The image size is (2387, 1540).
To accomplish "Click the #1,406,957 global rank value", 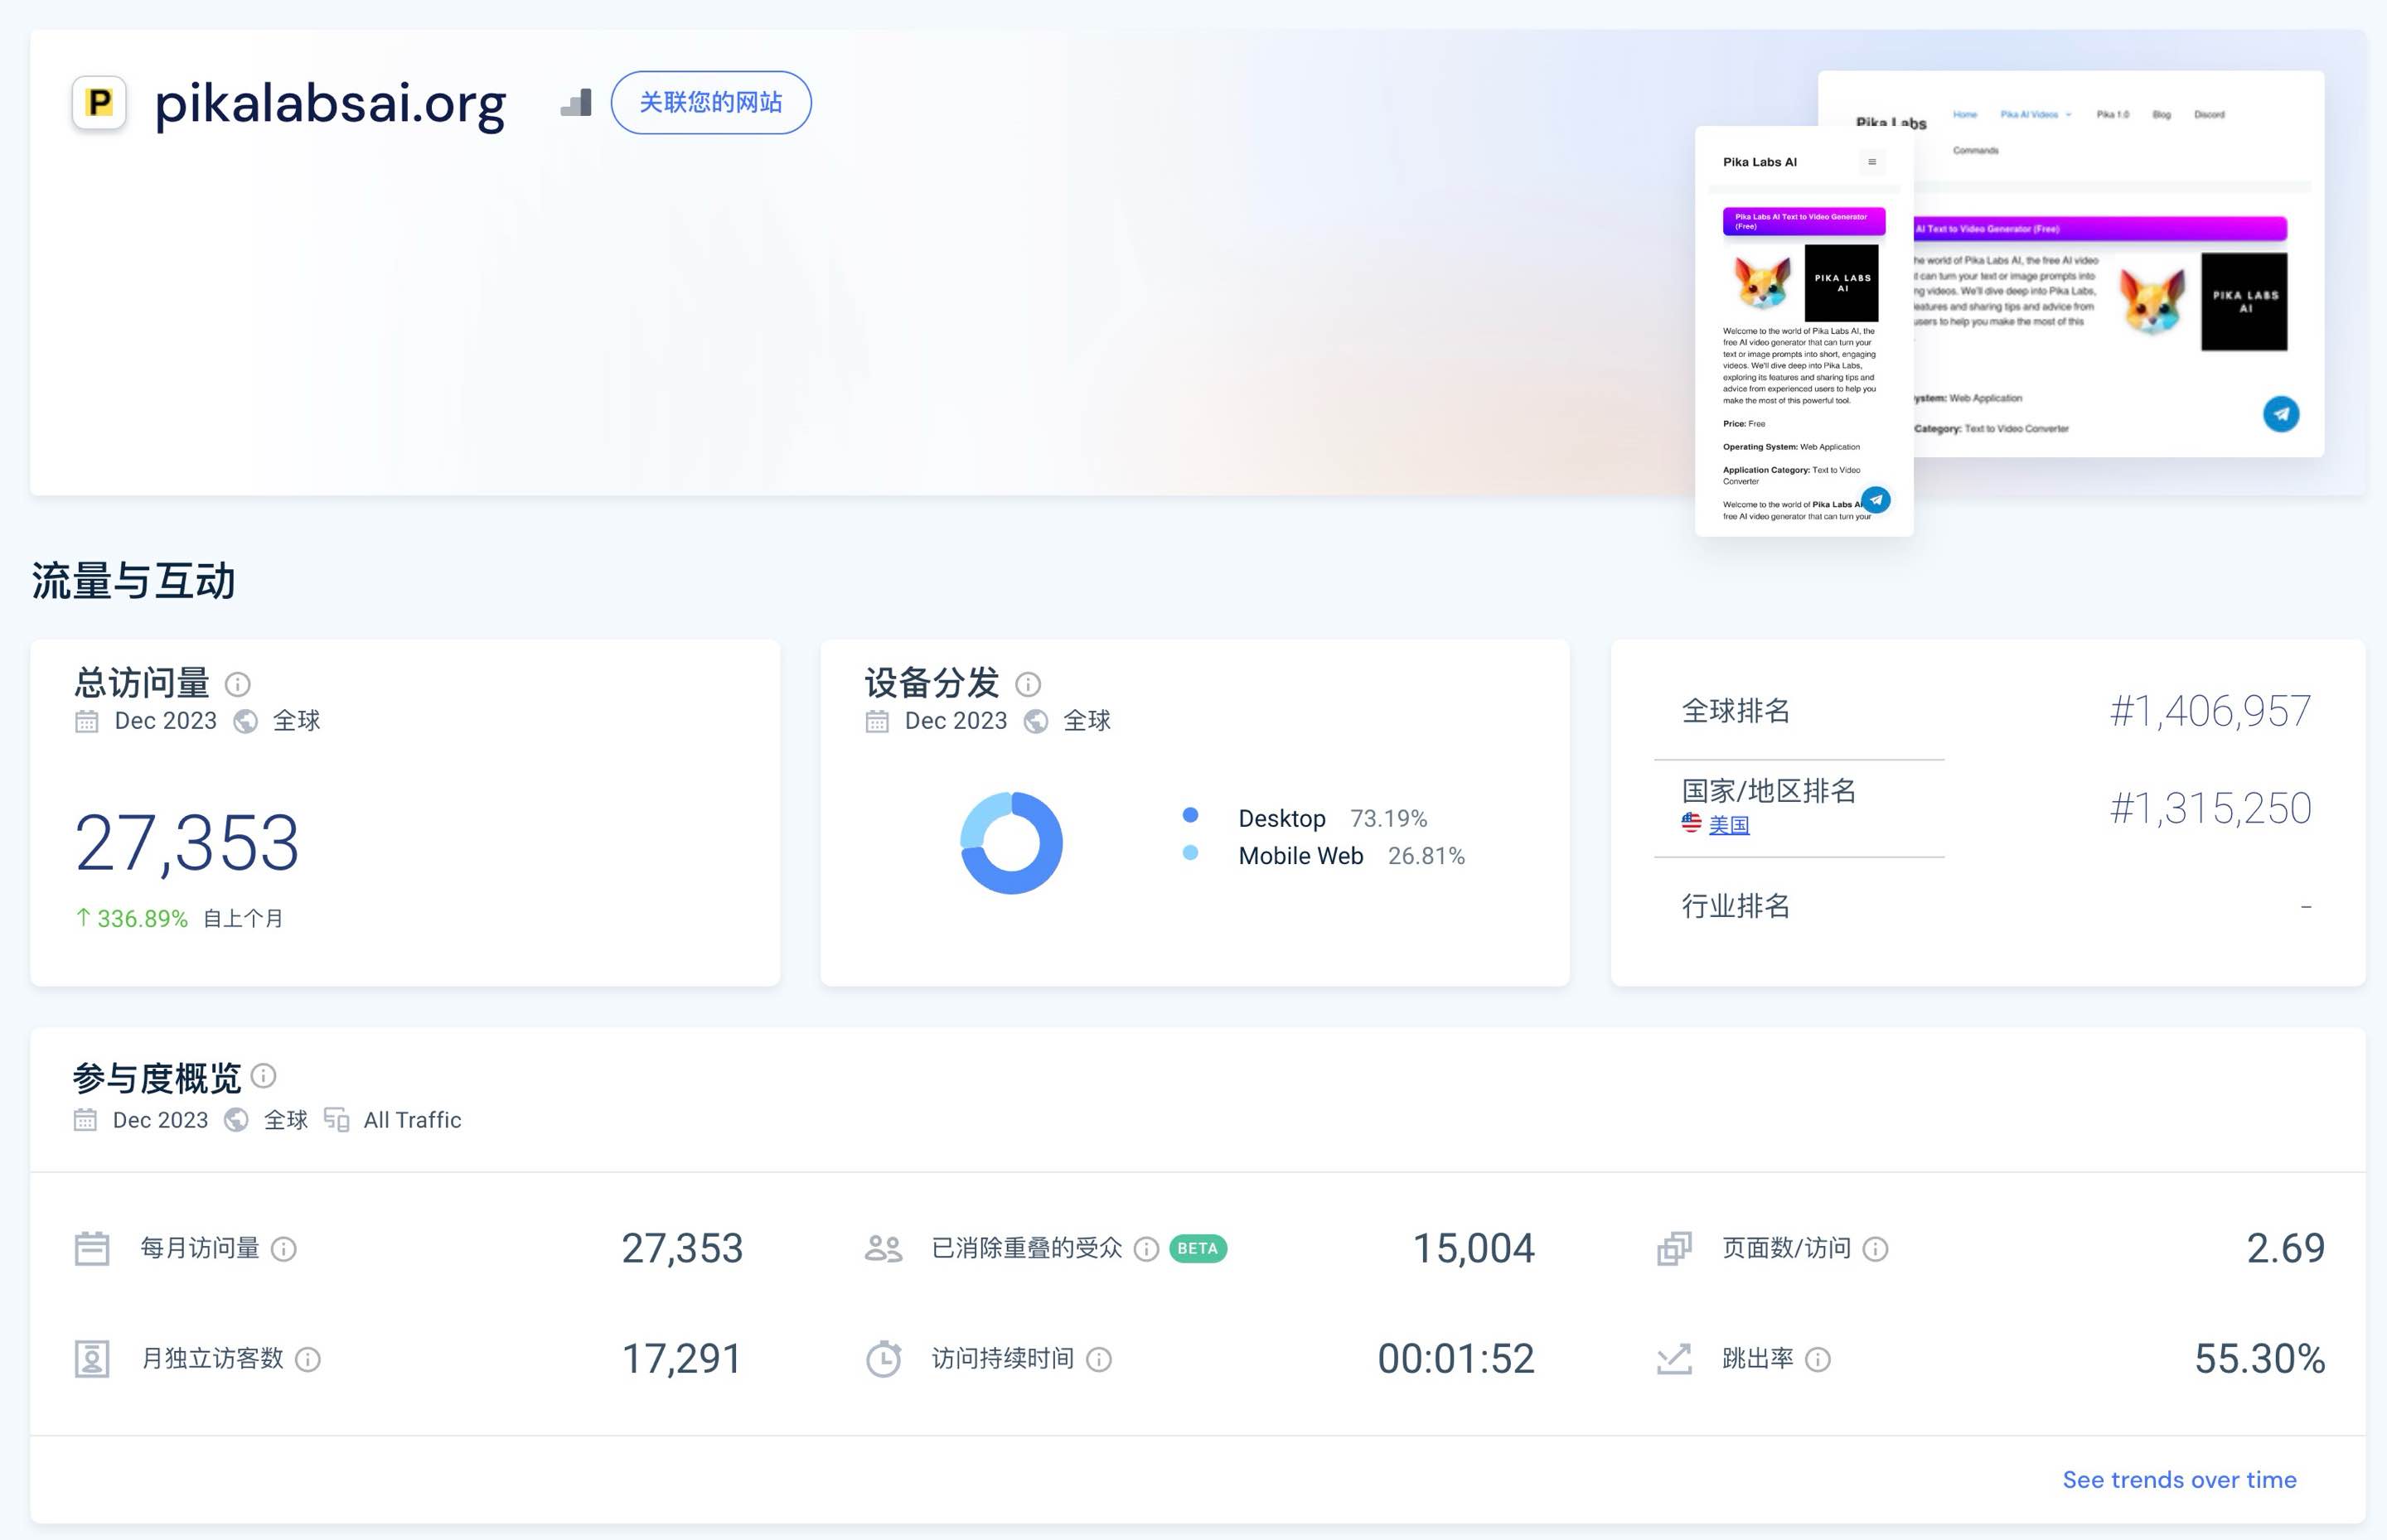I will [x=2211, y=712].
